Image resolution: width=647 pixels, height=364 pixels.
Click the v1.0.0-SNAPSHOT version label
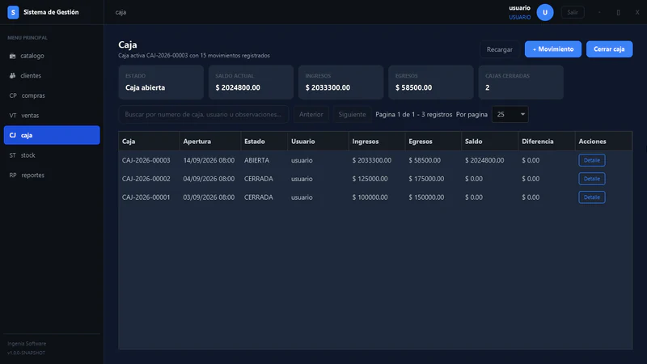coord(27,353)
